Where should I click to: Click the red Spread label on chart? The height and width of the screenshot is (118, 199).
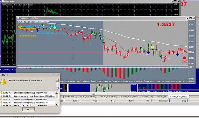tap(33, 24)
